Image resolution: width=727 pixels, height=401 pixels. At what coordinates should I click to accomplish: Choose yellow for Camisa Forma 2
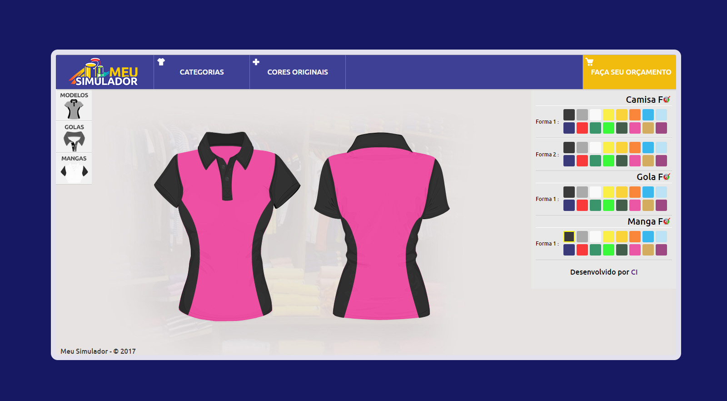608,147
